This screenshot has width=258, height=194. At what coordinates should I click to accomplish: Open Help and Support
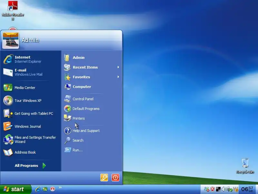tap(92, 131)
